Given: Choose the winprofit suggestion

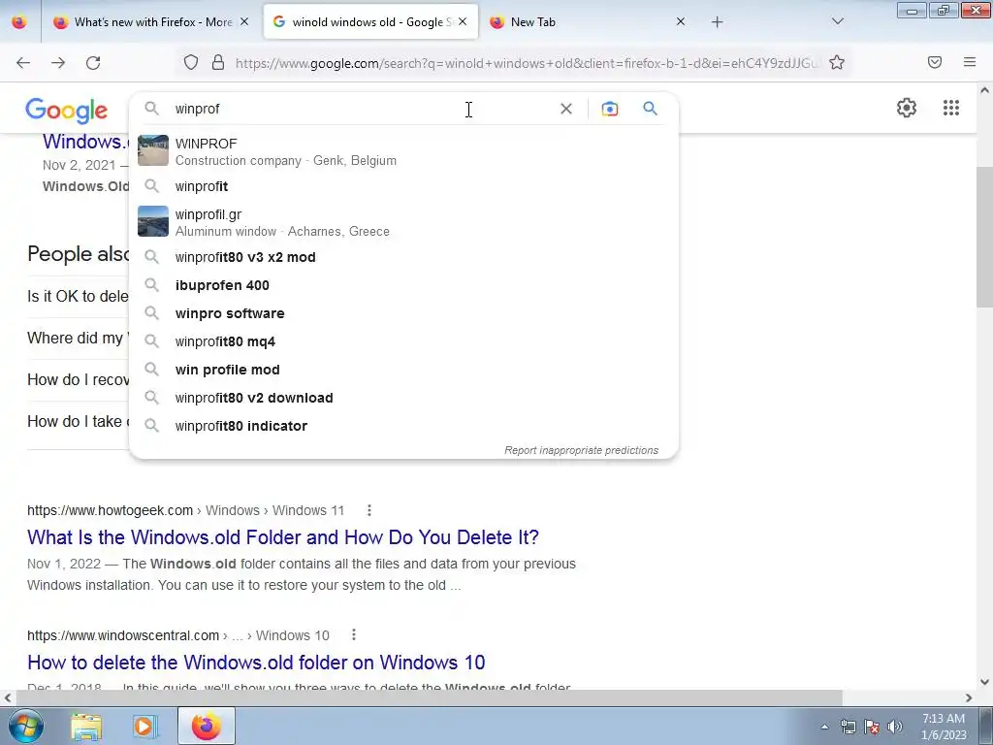Looking at the screenshot, I should (403, 186).
